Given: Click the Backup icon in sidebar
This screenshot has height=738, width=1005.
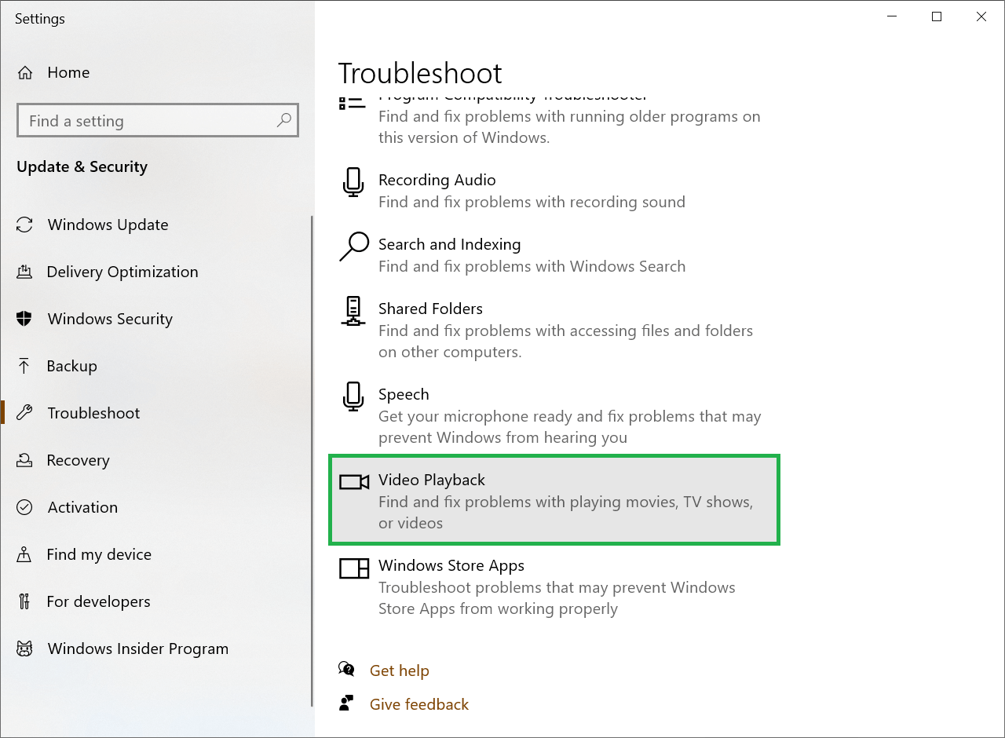Looking at the screenshot, I should point(24,366).
